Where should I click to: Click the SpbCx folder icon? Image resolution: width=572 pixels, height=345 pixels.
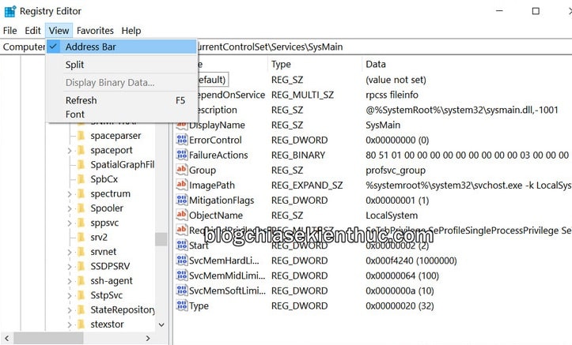[81, 179]
